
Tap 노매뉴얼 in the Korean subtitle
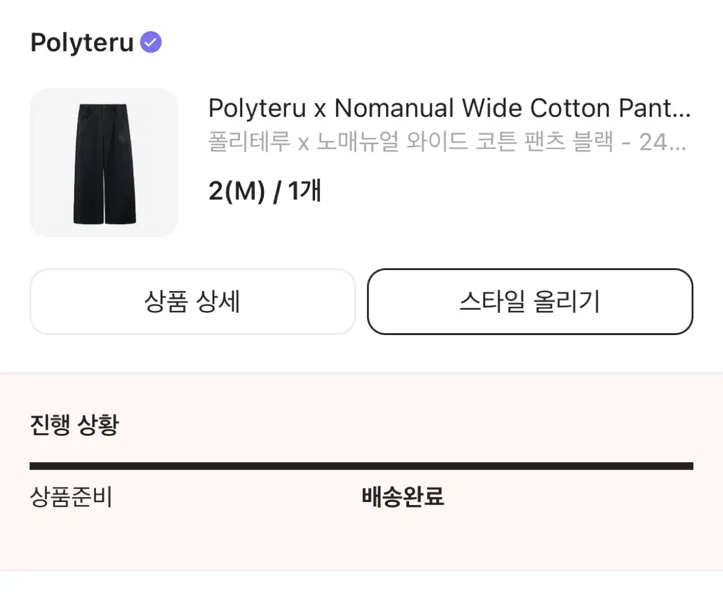[358, 143]
